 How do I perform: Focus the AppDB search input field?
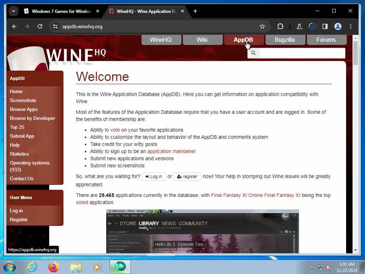pos(302,53)
